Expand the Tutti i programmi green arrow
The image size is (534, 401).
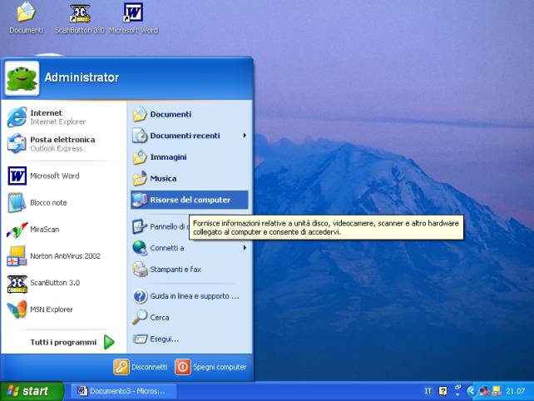[x=109, y=342]
